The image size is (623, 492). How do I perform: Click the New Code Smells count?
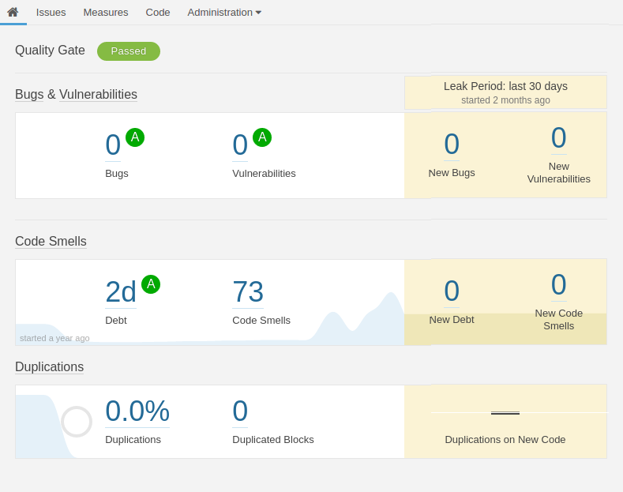(x=559, y=285)
